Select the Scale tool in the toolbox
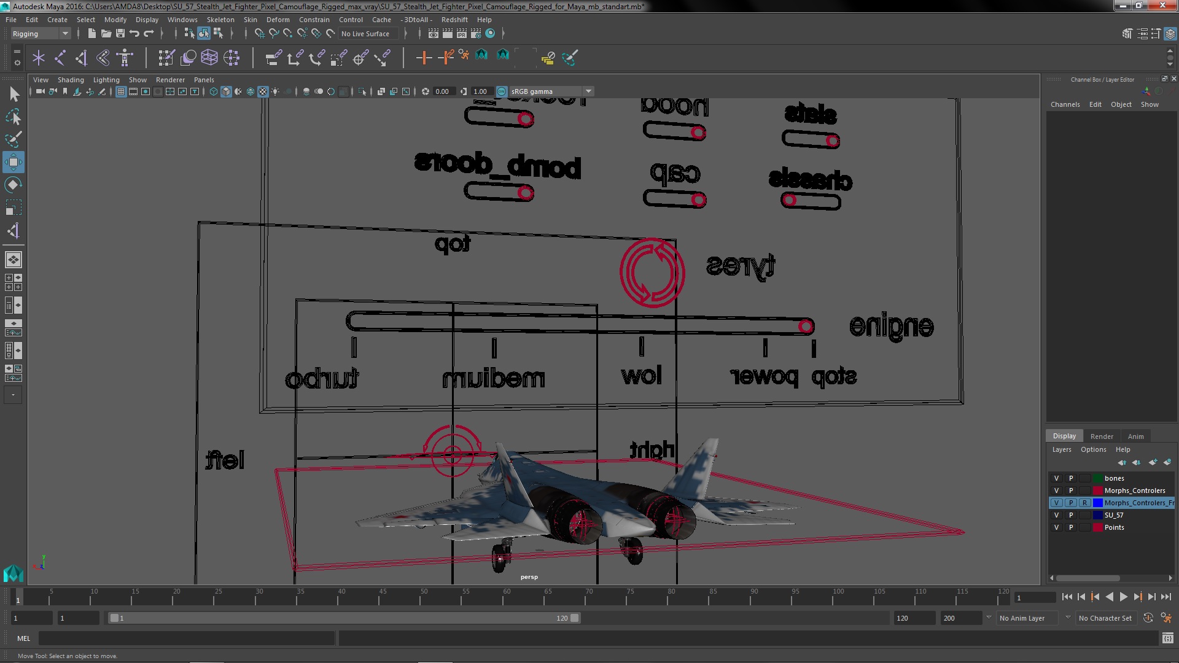Screen dimensions: 1179x663 13,207
